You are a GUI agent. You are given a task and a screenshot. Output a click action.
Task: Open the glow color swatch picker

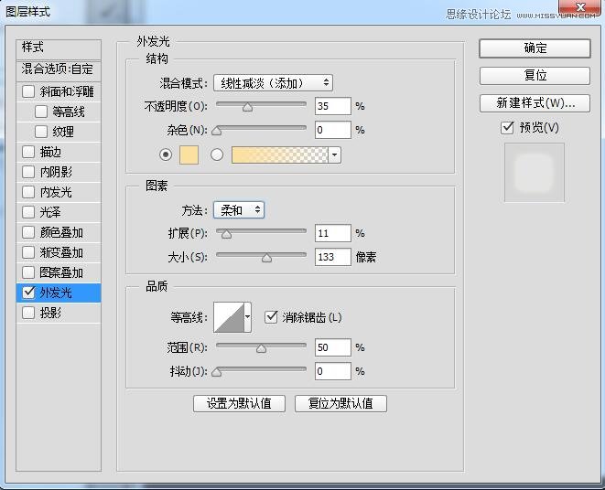click(x=189, y=155)
